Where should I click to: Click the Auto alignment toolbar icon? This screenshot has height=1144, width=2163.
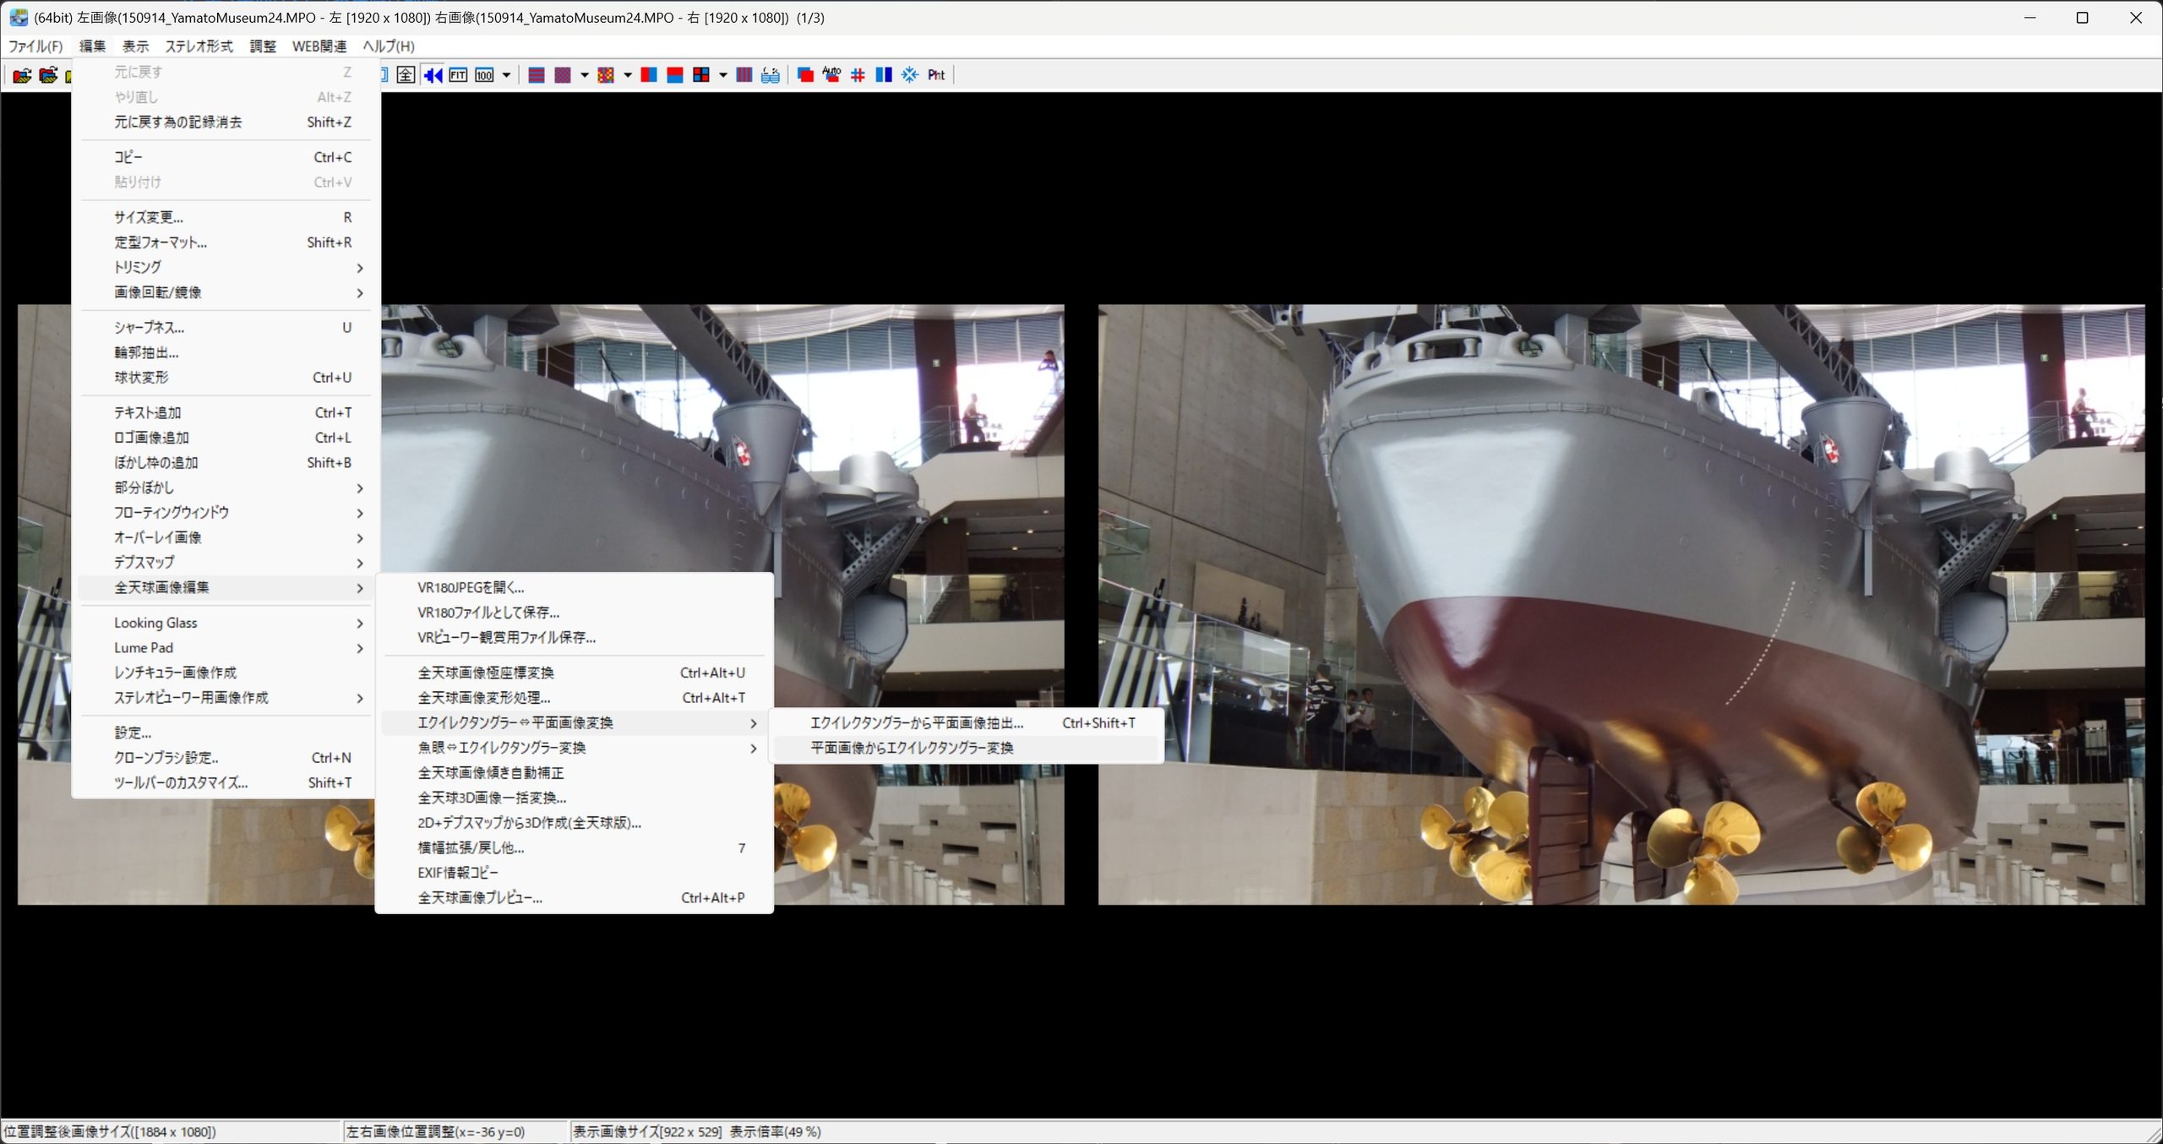pyautogui.click(x=832, y=75)
